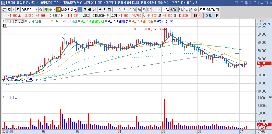Toggle the 종가 단순 moving average checkbox

[x=26, y=21]
